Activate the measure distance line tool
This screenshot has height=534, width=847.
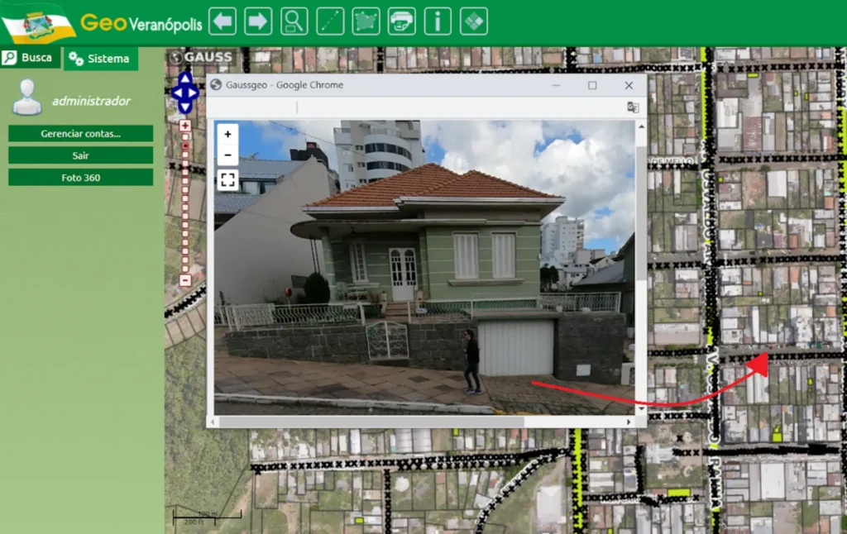click(330, 21)
